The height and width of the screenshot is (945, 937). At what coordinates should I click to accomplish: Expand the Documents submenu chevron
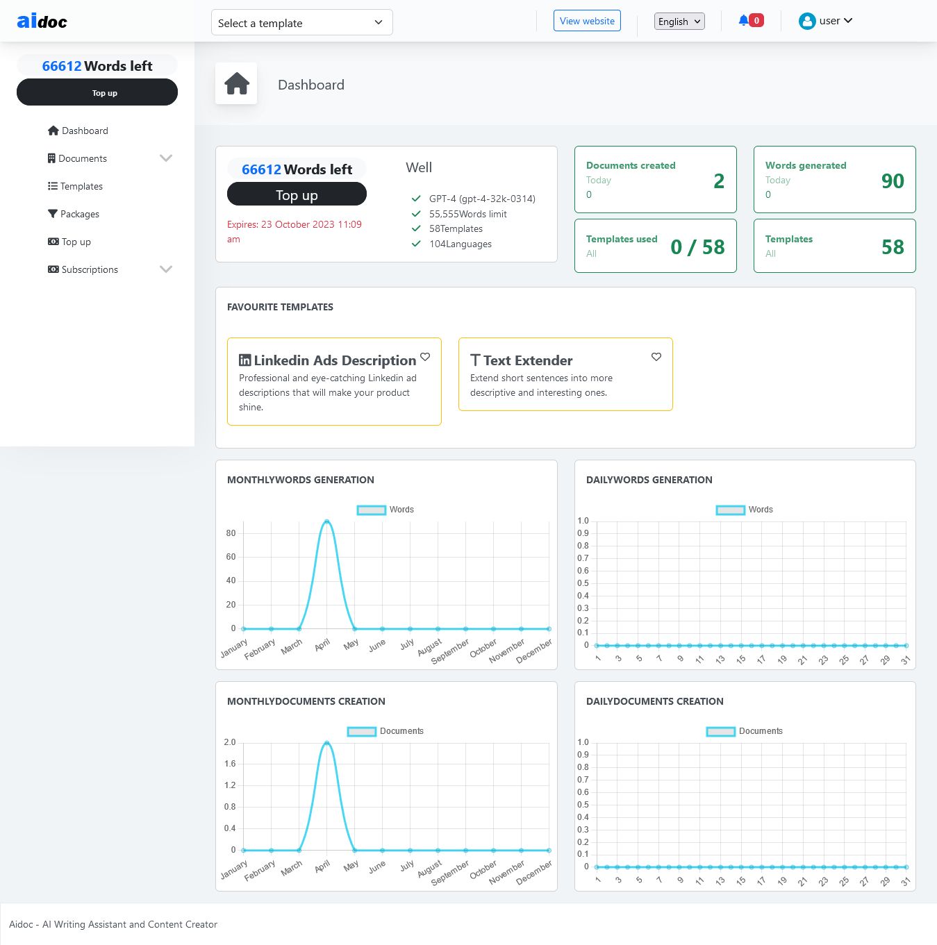point(166,158)
